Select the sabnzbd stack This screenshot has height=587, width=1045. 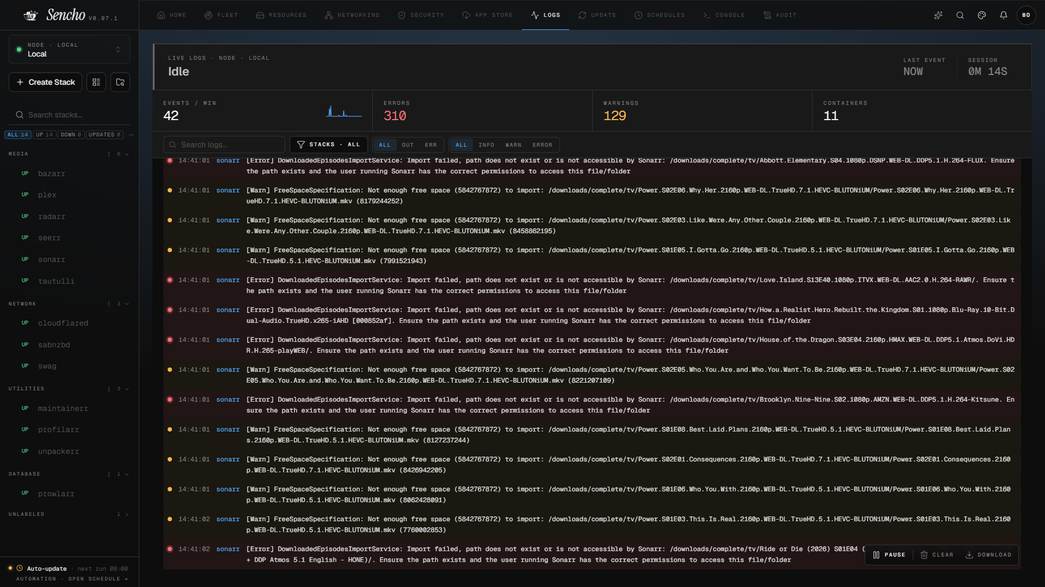point(69,345)
